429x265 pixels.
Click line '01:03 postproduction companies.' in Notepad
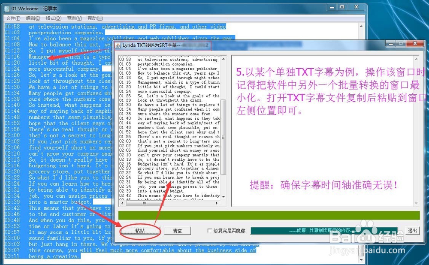(54, 33)
